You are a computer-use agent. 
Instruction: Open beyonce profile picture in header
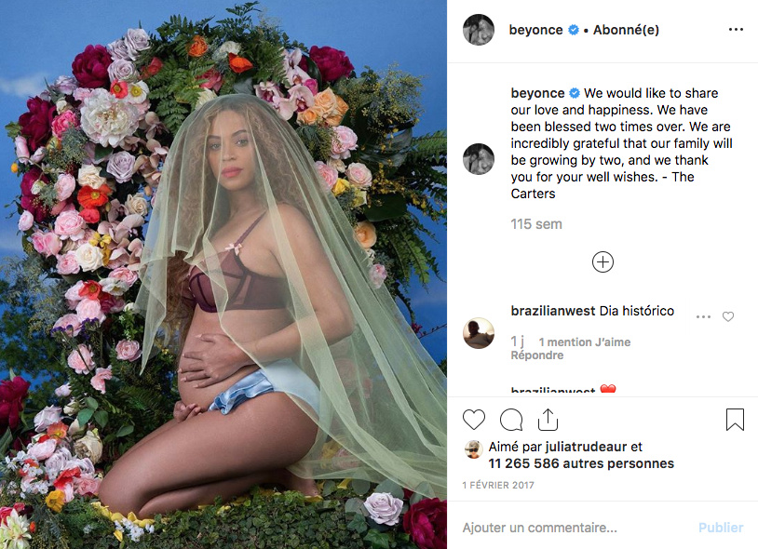tap(479, 30)
